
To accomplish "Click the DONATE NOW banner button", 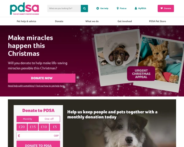I will point(42,78).
